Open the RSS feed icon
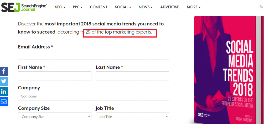This screenshot has height=124, width=269. [261, 7]
